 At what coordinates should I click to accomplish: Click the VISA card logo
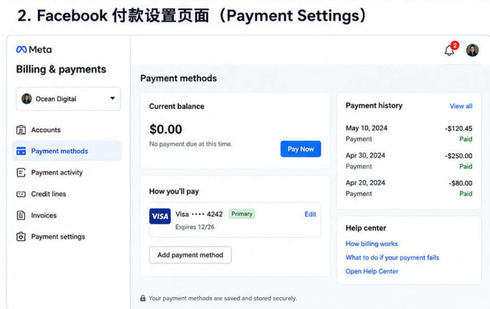coord(160,216)
